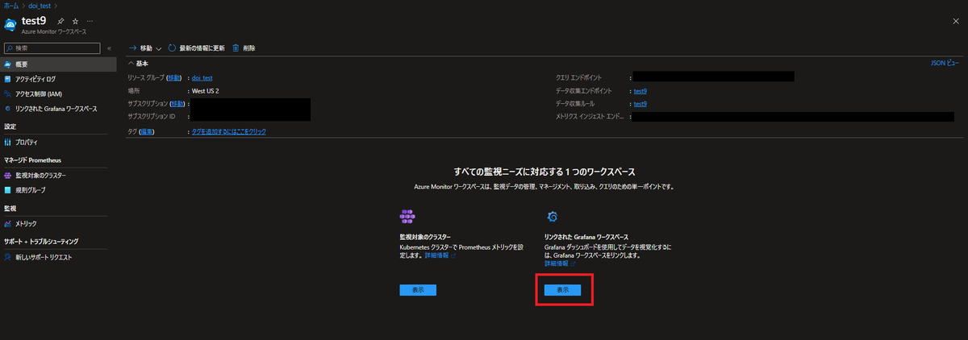Click 最新の情報に更新 refresh button
This screenshot has height=340, width=968.
click(x=197, y=48)
